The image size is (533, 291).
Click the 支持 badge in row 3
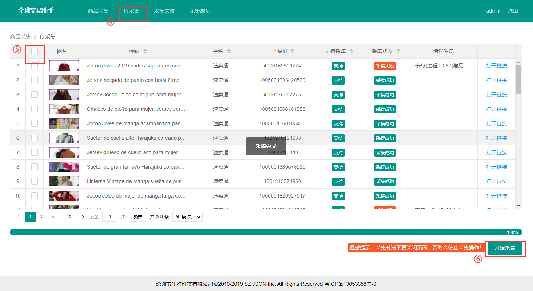click(x=338, y=95)
